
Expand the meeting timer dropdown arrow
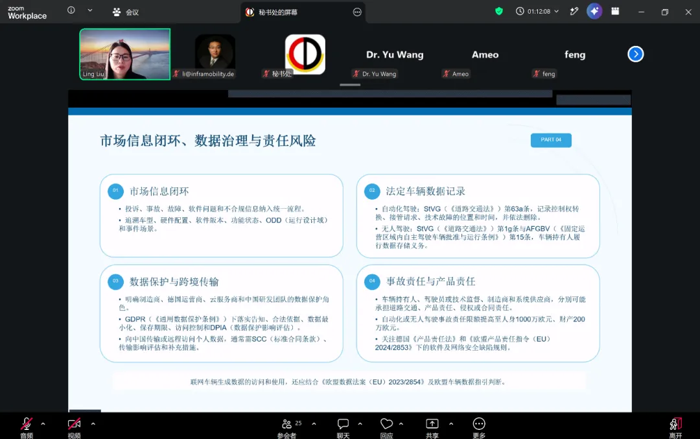(x=556, y=11)
